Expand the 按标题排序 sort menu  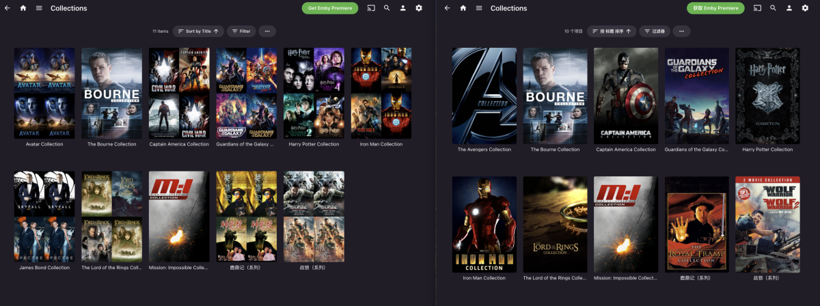click(x=612, y=31)
